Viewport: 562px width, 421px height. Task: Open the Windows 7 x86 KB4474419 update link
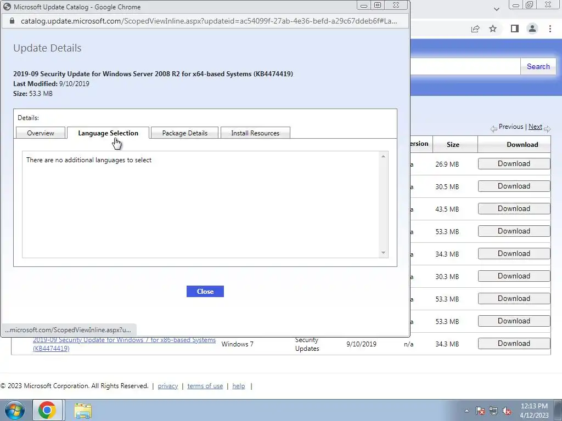click(124, 344)
